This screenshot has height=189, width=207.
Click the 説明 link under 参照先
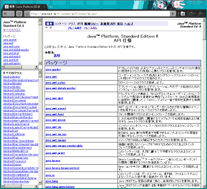(57, 55)
